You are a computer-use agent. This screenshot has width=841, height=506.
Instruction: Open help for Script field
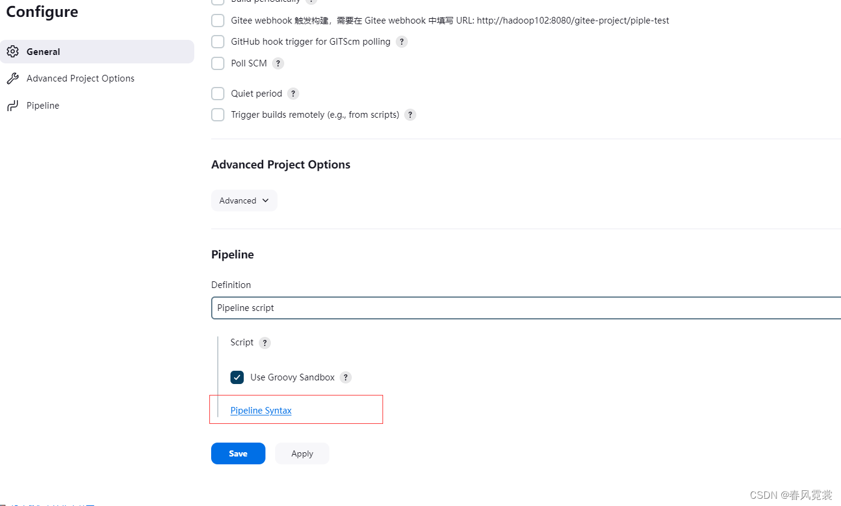[265, 343]
